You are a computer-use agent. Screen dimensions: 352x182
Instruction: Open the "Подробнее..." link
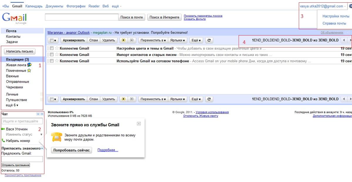[x=108, y=150]
